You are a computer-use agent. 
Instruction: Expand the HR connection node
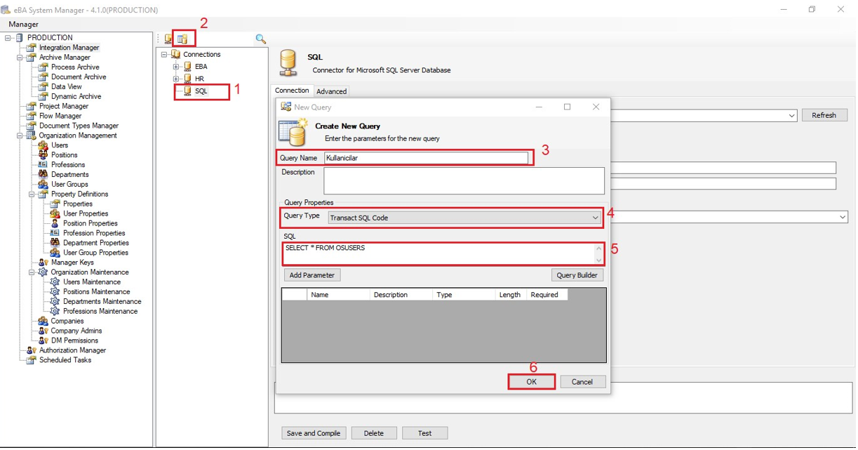click(x=176, y=79)
